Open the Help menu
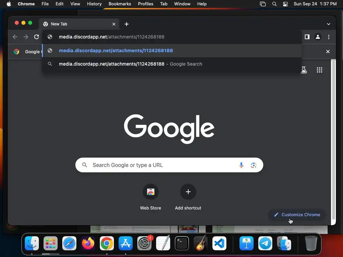 pos(202,4)
